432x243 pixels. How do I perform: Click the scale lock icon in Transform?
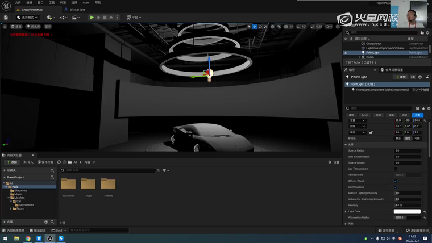point(371,132)
